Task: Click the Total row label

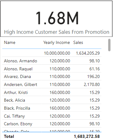Action: [x=9, y=136]
